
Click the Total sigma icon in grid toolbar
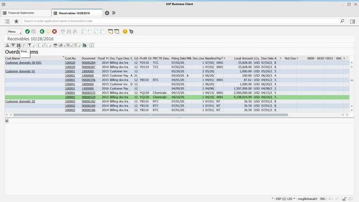coord(39,45)
